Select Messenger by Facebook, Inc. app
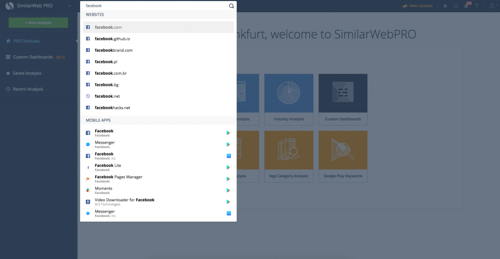The height and width of the screenshot is (259, 500). point(158,213)
